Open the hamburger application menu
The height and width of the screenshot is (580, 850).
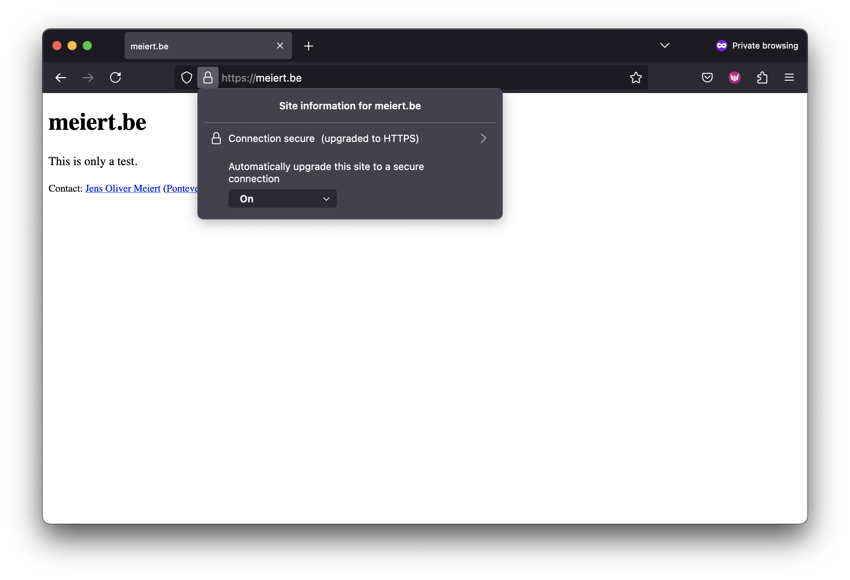(789, 77)
